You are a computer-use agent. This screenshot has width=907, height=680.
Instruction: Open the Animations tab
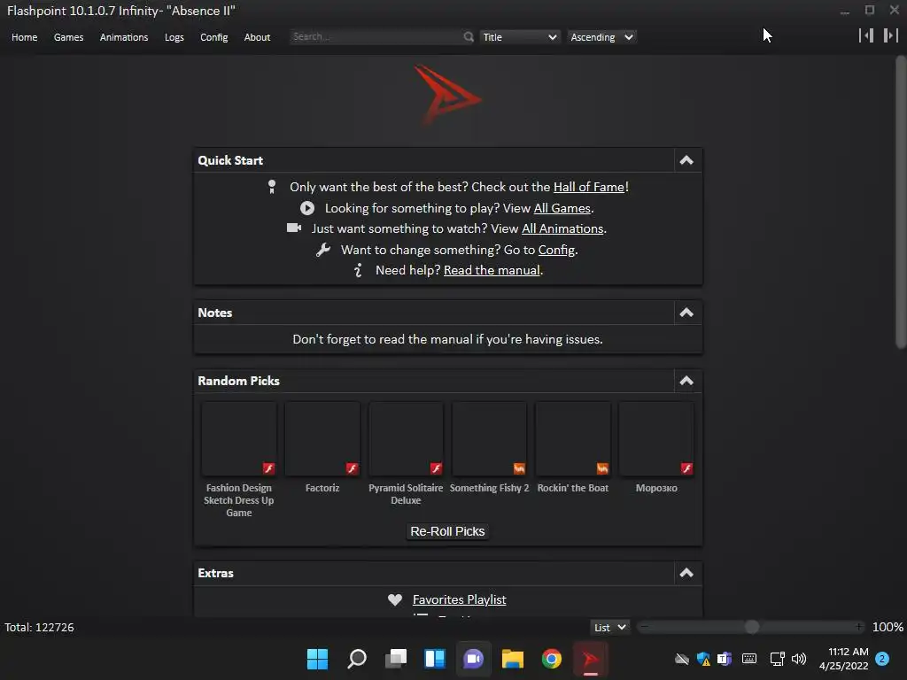[124, 37]
